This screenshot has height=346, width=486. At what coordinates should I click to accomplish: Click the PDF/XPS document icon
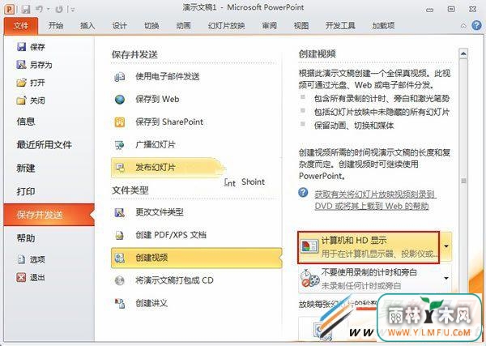coord(120,235)
